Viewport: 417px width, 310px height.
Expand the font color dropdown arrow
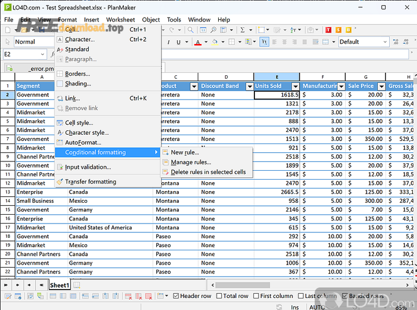tap(206, 42)
